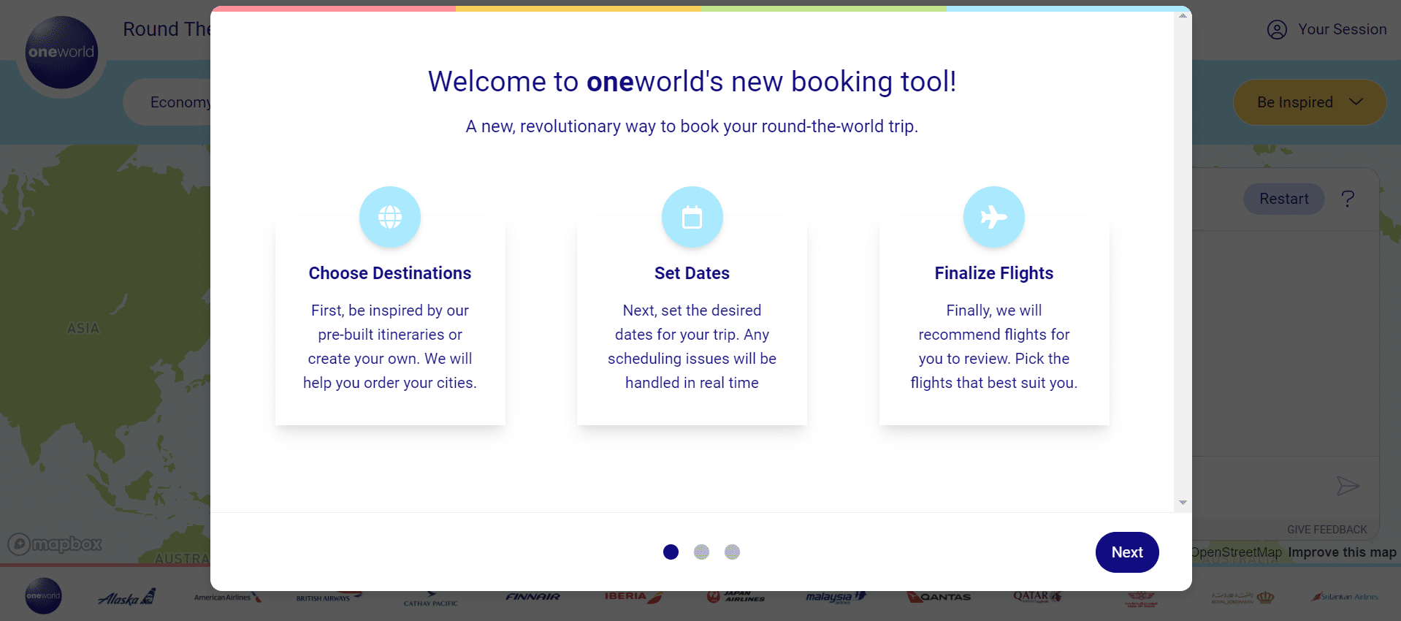Select the third pagination dot
Screen dimensions: 1401x621
pos(732,552)
